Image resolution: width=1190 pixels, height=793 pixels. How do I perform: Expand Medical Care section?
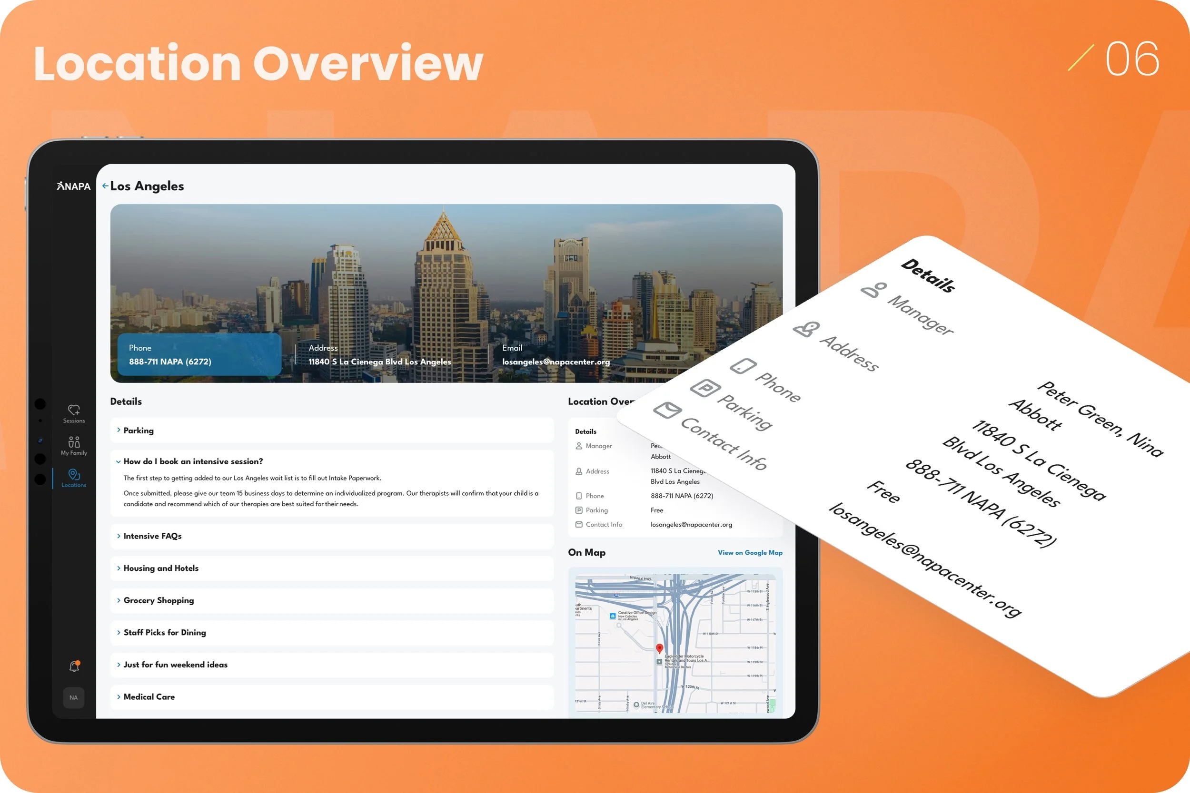[x=149, y=697]
